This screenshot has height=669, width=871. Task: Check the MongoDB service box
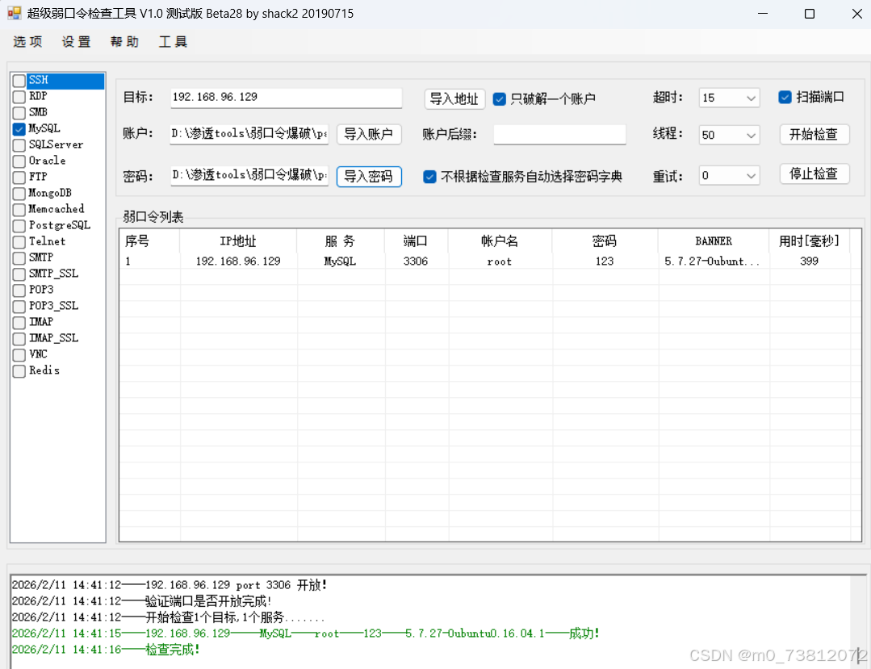19,193
